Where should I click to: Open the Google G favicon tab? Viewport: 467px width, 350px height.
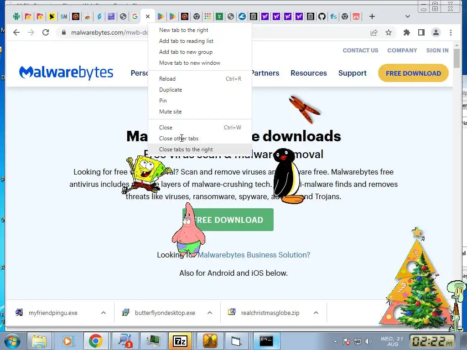(135, 17)
